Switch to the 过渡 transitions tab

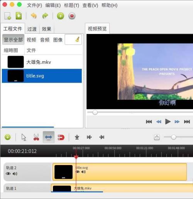click(x=32, y=29)
